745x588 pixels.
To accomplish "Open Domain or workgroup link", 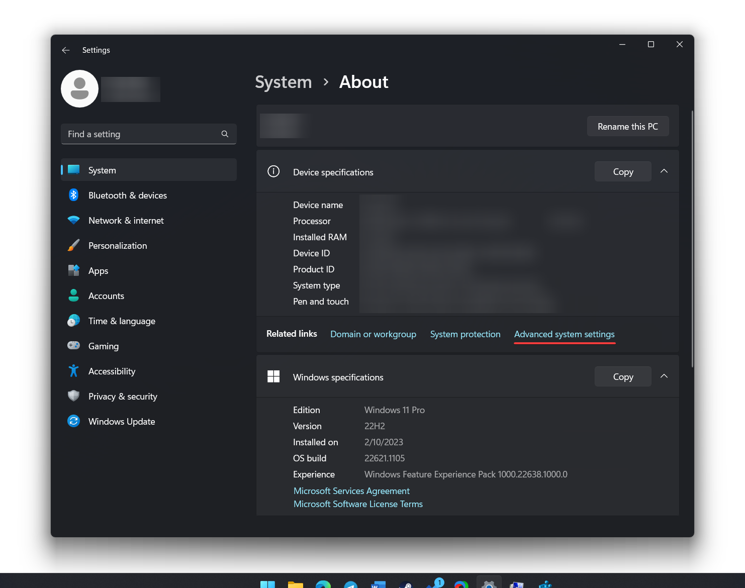I will tap(373, 334).
